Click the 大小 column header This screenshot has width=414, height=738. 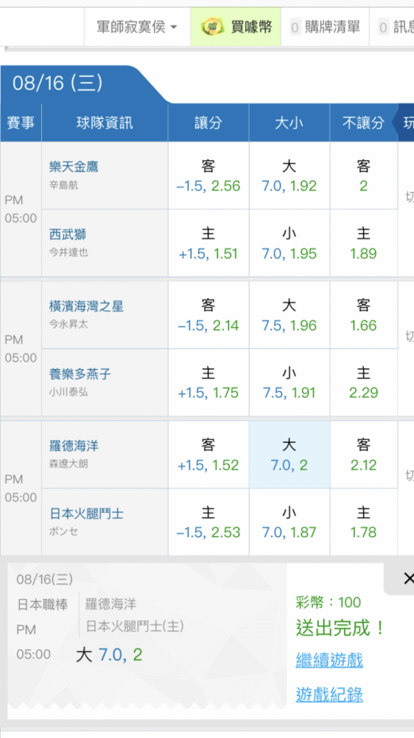[x=289, y=123]
